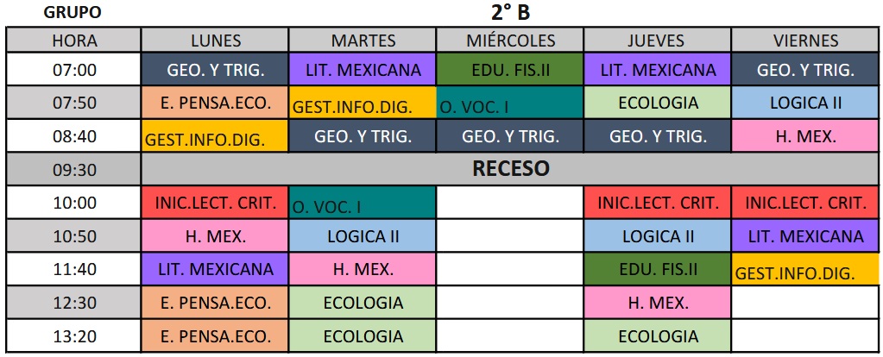Click the pink H. MEX. cell on Friday
Screen dimensions: 883x357
coord(805,135)
